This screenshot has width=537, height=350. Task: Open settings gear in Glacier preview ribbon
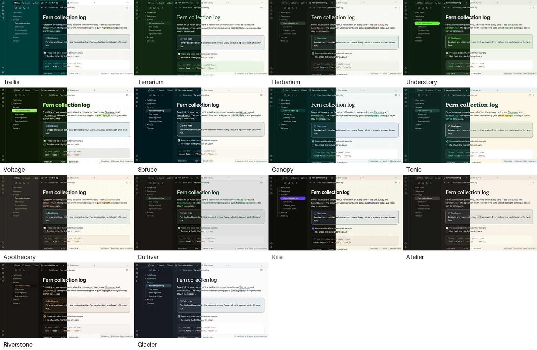pos(137,335)
